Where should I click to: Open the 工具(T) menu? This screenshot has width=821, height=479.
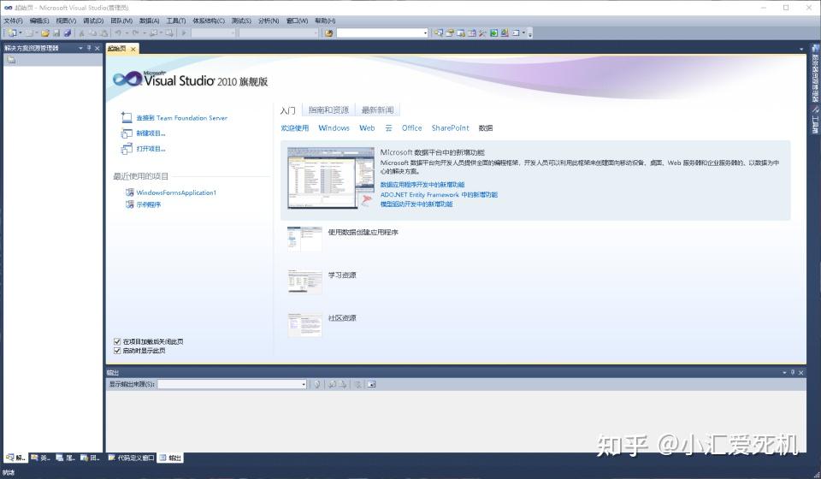point(176,21)
